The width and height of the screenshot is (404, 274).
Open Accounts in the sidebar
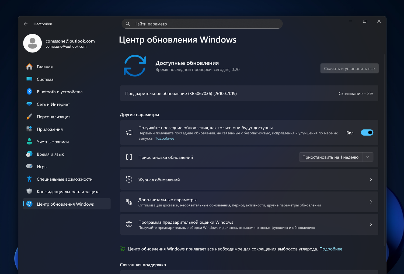tap(53, 142)
